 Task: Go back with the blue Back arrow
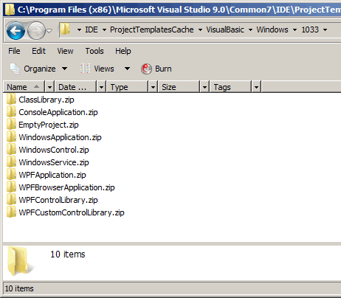click(x=15, y=30)
